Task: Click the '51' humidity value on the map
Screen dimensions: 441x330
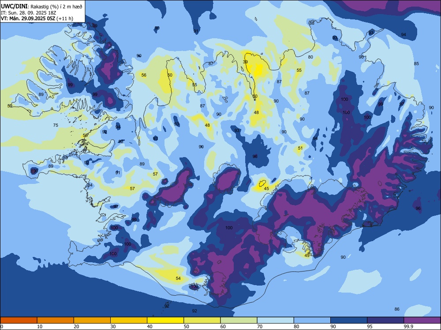Action: [x=300, y=148]
